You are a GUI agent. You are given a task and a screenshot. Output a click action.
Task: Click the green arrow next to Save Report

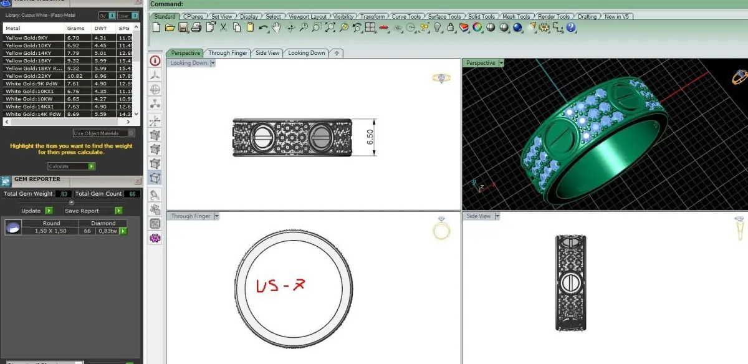[x=118, y=211]
